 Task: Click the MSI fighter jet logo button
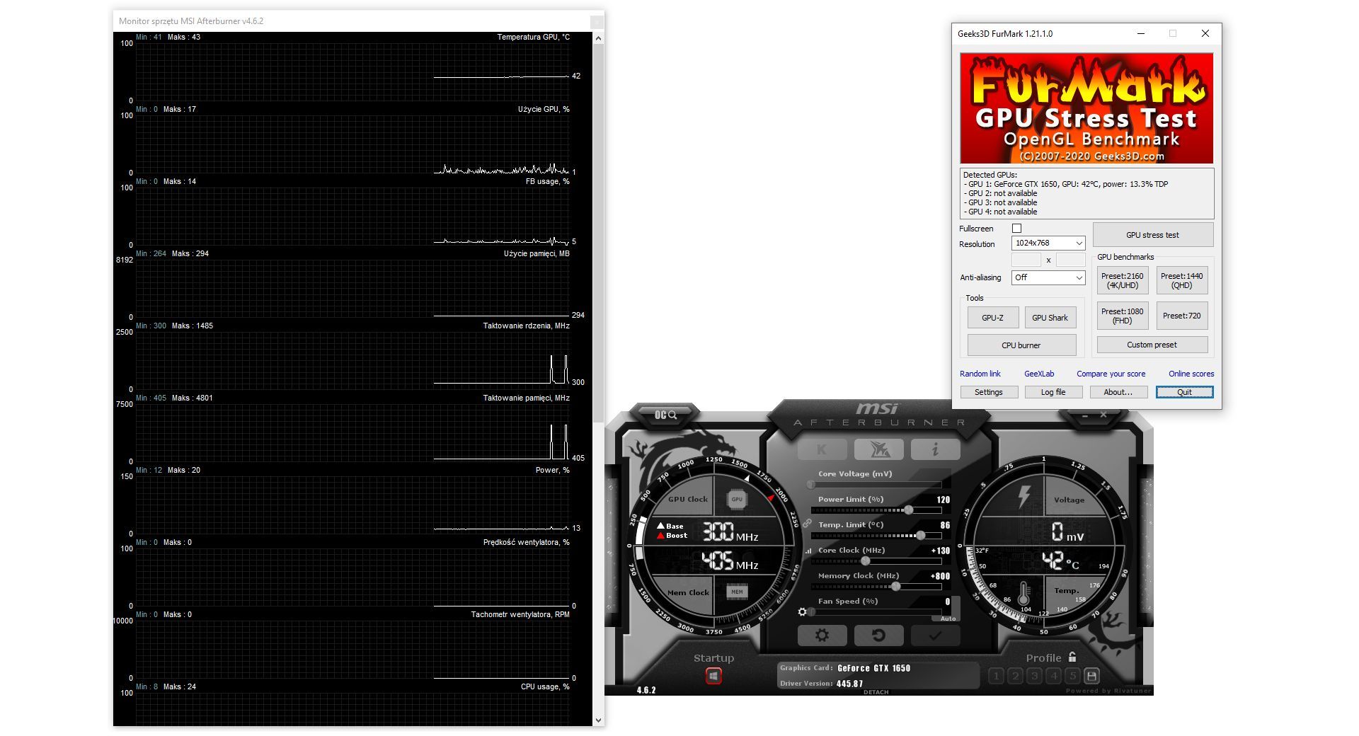click(878, 449)
